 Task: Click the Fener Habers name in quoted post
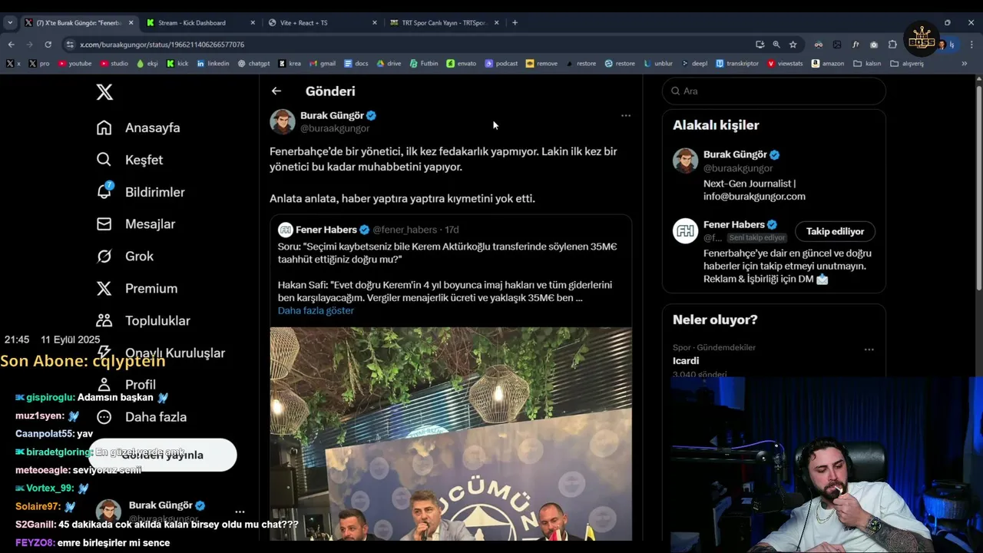click(326, 230)
